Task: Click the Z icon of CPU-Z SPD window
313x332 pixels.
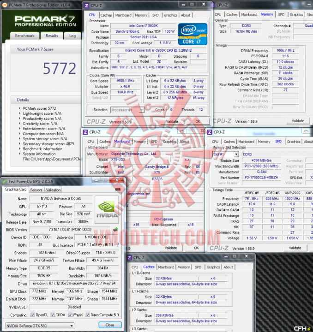Action: pyautogui.click(x=210, y=132)
